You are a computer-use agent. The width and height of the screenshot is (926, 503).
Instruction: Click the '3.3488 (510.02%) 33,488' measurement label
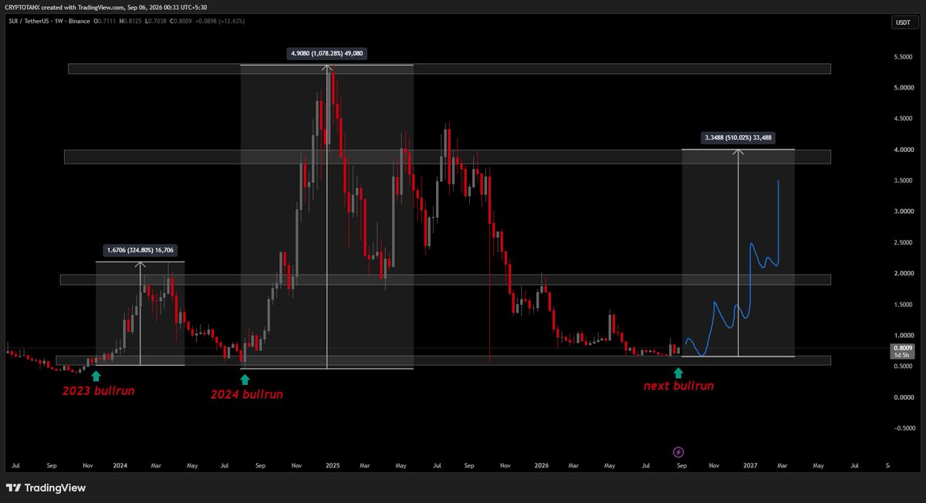[x=738, y=138]
